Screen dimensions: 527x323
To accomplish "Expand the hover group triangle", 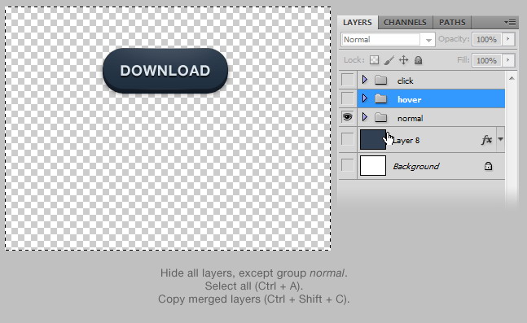I will coord(365,98).
